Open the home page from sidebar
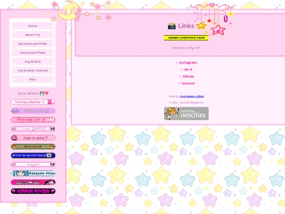This screenshot has width=285, height=214. point(33,26)
